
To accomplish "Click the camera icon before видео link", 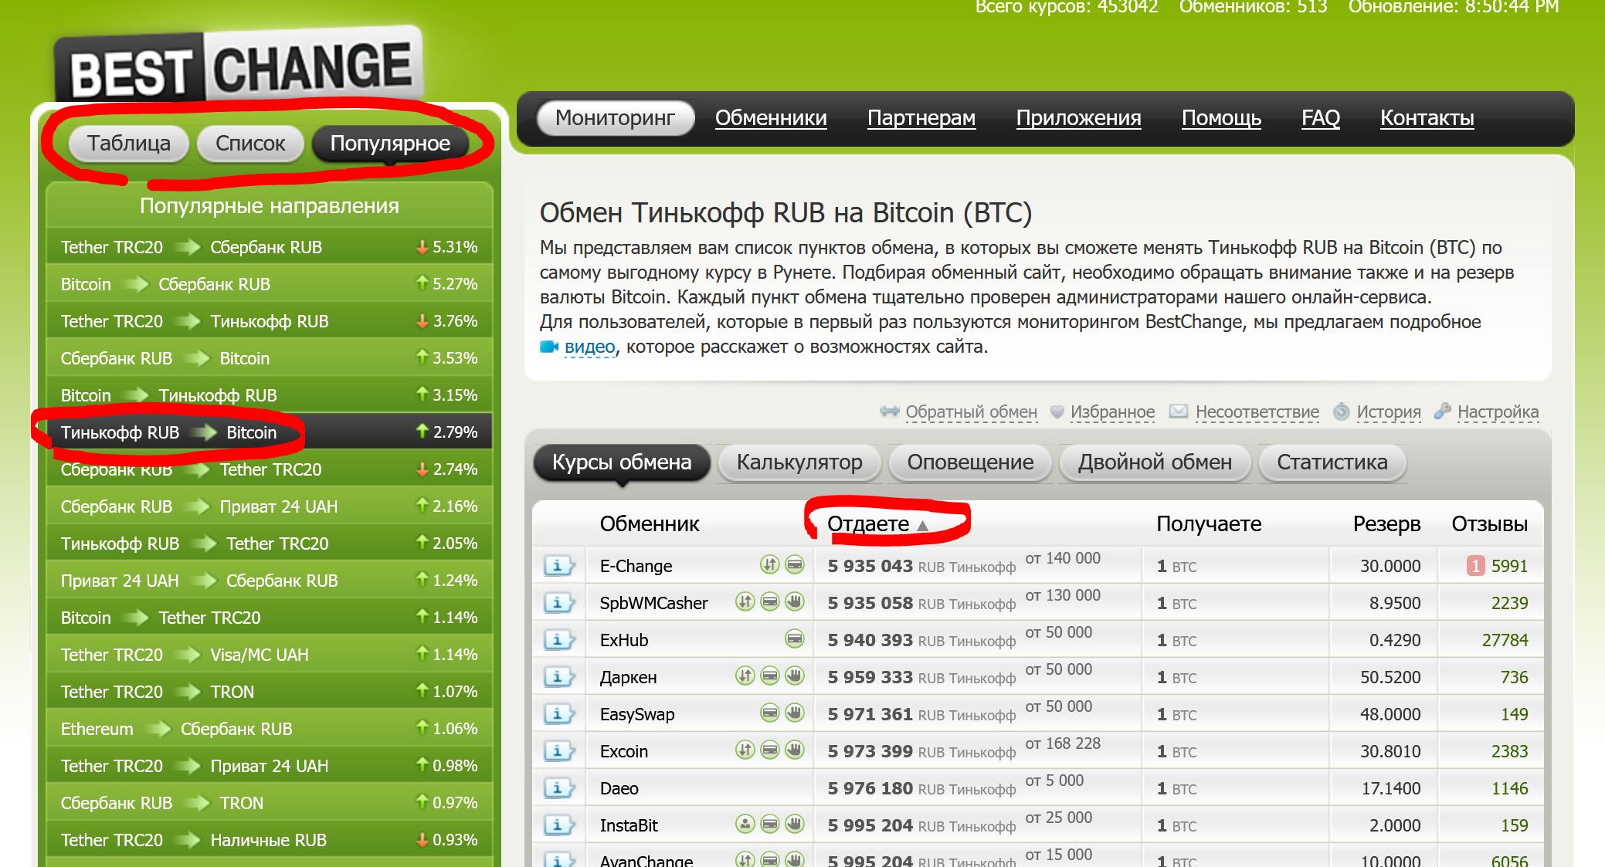I will [x=549, y=347].
